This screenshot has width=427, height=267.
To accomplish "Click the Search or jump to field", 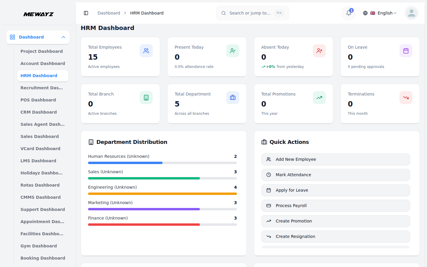I will (x=252, y=13).
